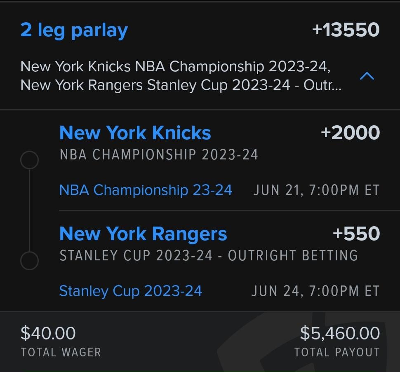
Task: Click the Knicks leg status circle
Action: point(29,160)
